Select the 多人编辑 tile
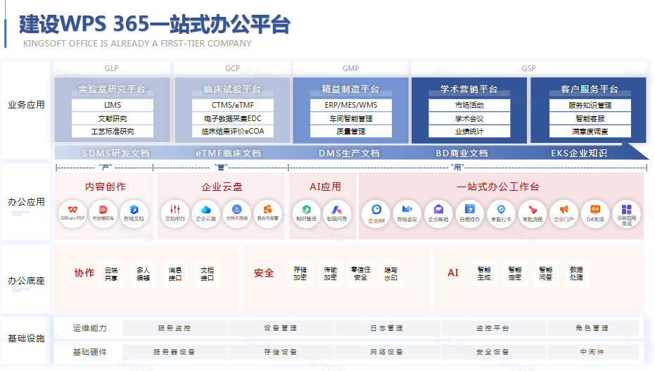This screenshot has height=371, width=655. click(x=143, y=274)
